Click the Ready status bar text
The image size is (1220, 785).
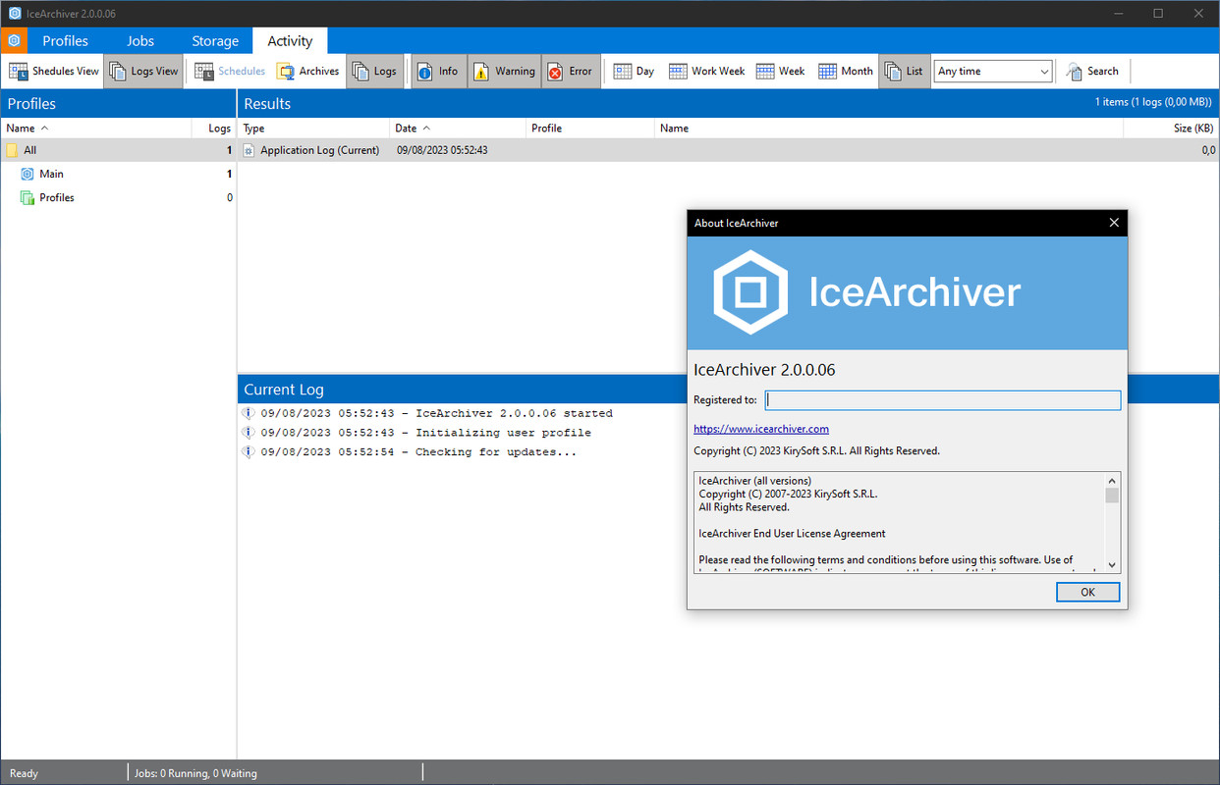click(24, 773)
